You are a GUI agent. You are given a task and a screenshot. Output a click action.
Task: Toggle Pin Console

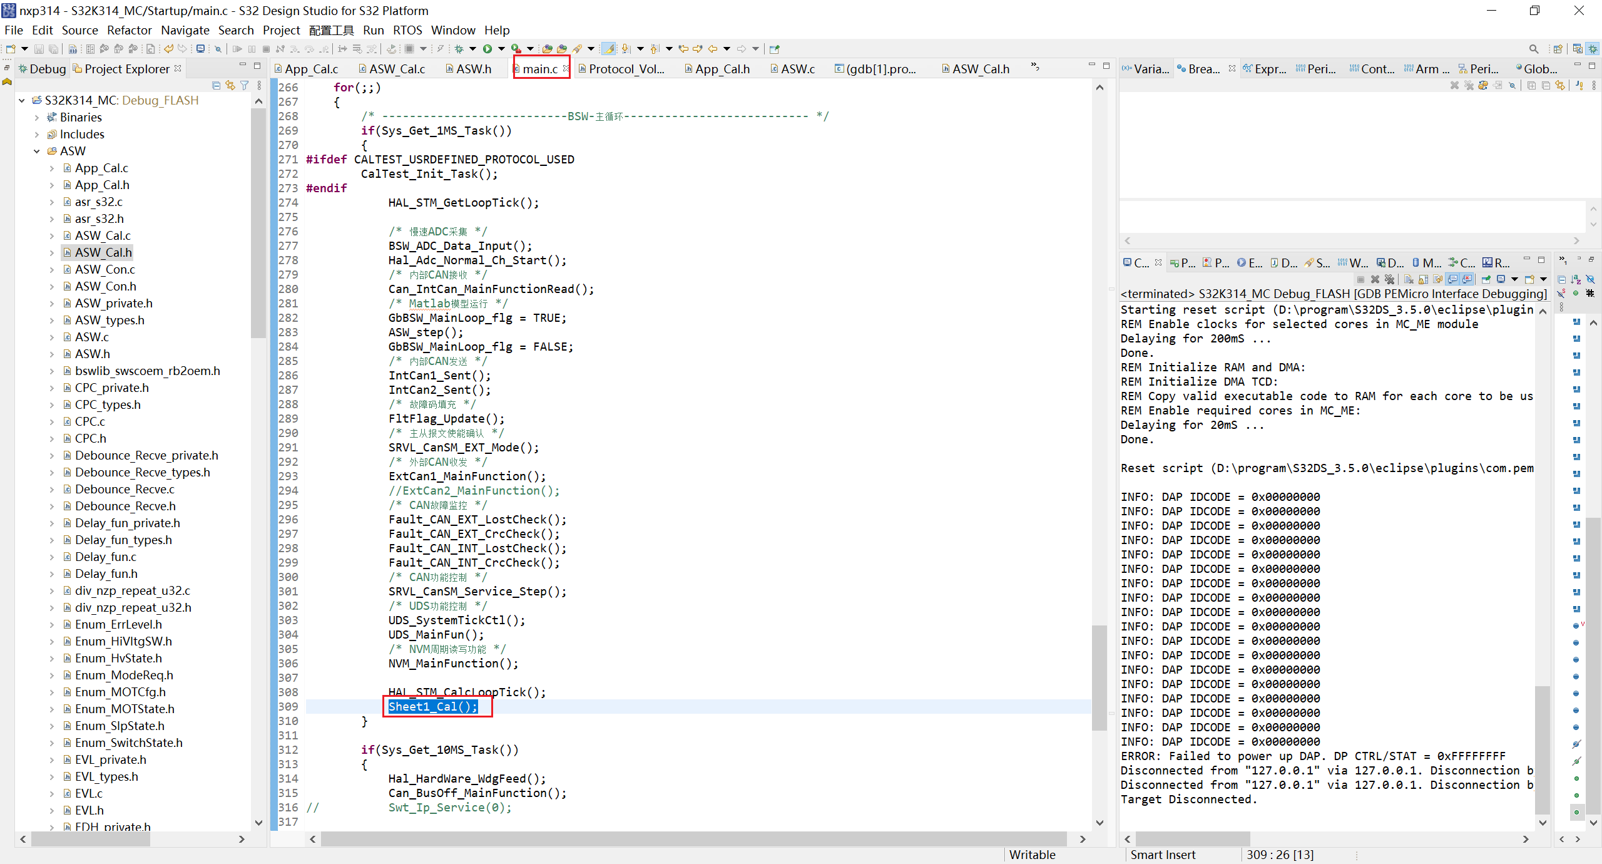click(1486, 279)
